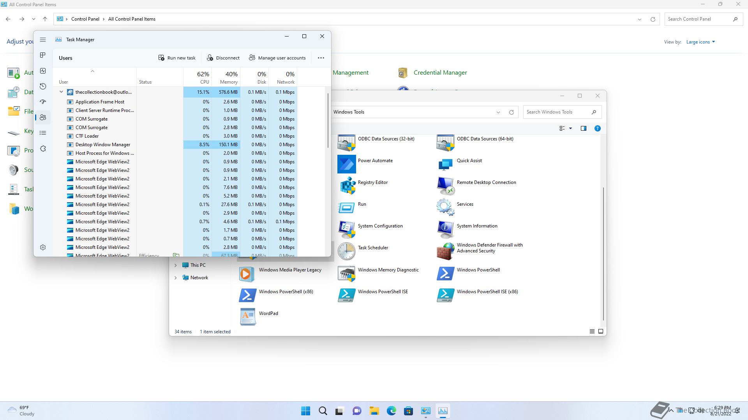Click Search Windows Tools field
The height and width of the screenshot is (420, 748).
coord(562,112)
